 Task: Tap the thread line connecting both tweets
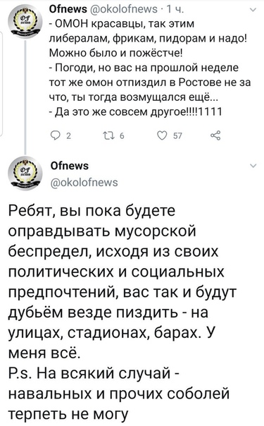(26, 98)
